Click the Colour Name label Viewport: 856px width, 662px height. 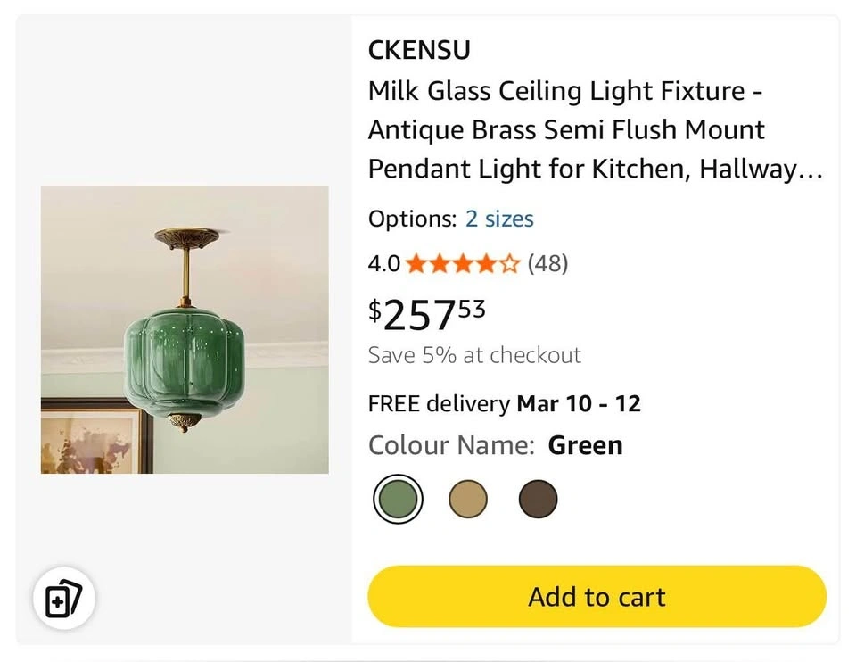(451, 445)
